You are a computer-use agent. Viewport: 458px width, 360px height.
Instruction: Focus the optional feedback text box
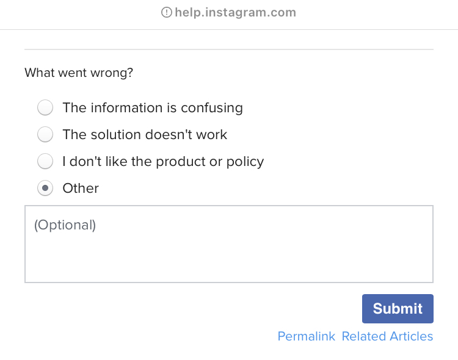[x=229, y=244]
